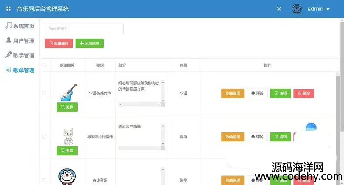
Task: Toggle fullscreen using the expand icon
Action: click(279, 9)
